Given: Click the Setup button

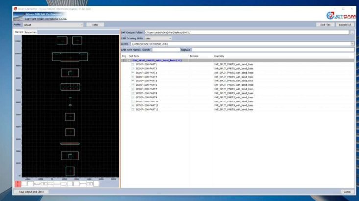Looking at the screenshot, I should tap(95, 25).
